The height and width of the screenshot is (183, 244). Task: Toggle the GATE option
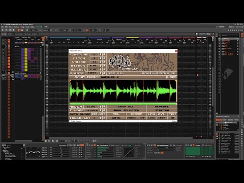116,118
